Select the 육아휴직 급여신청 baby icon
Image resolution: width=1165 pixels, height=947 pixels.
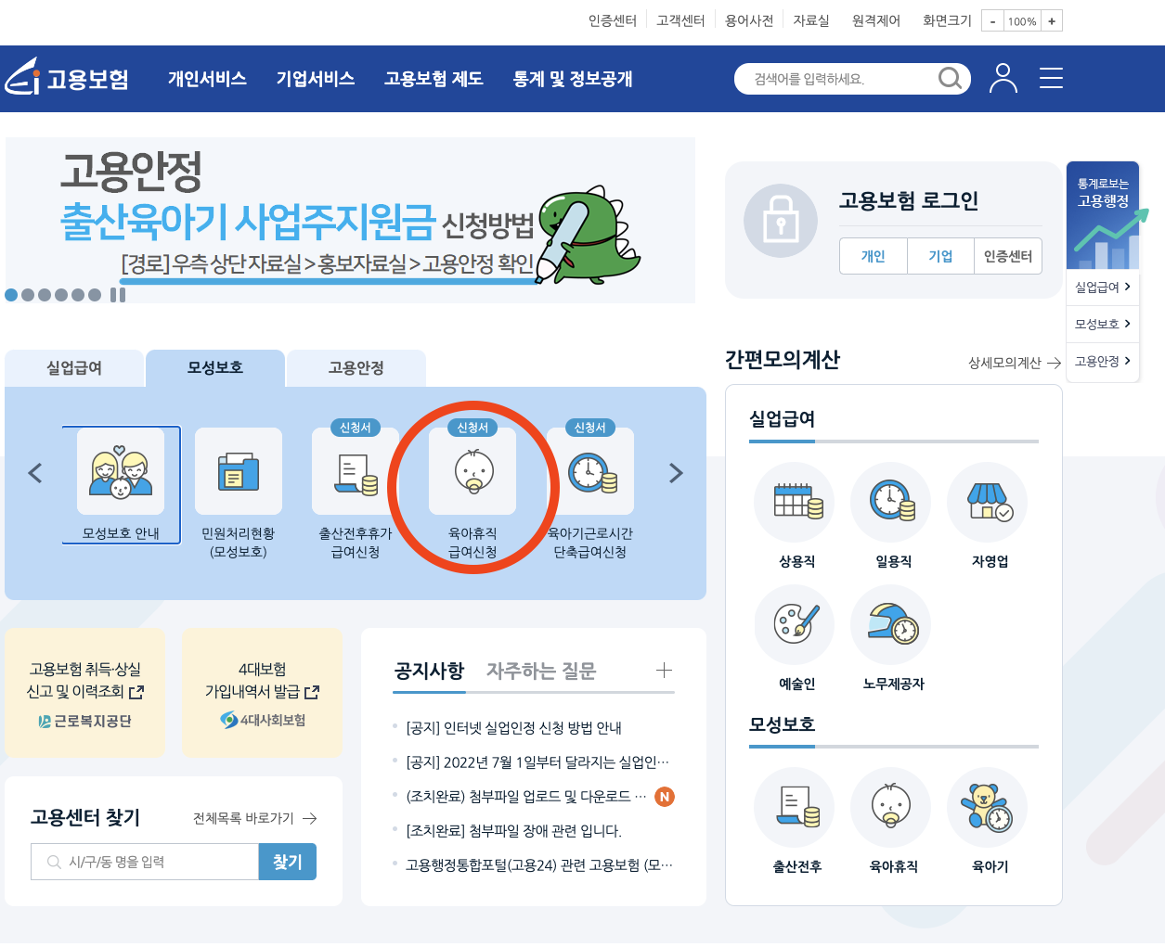[473, 471]
